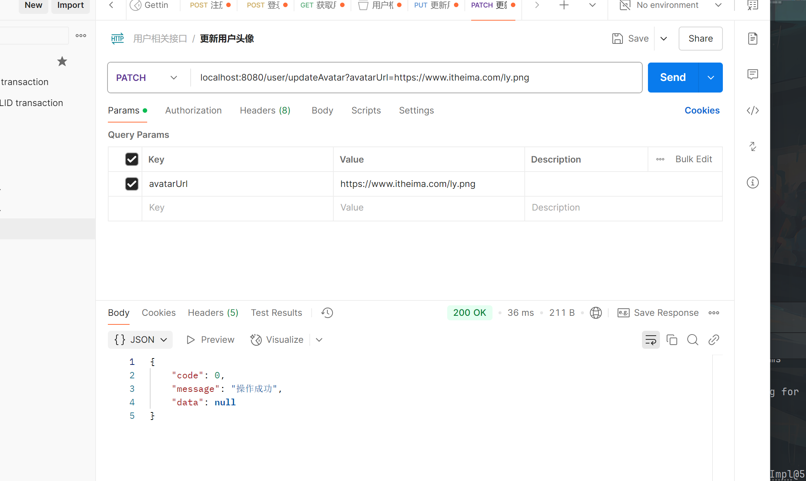Screen dimensions: 806x481
Task: Open the Cookies link
Action: 702,111
